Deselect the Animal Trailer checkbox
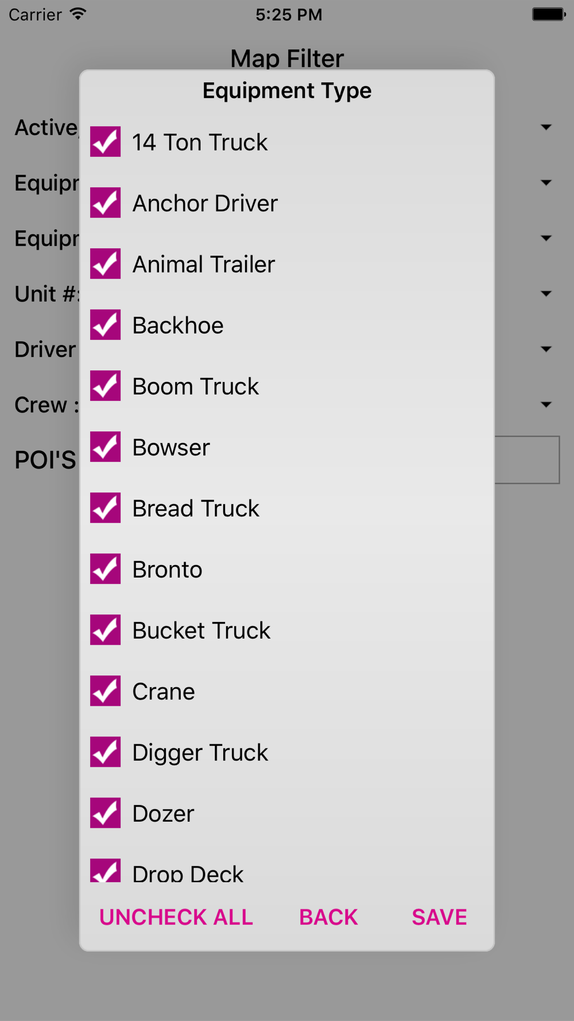Screen dimensions: 574x1021 pos(106,264)
